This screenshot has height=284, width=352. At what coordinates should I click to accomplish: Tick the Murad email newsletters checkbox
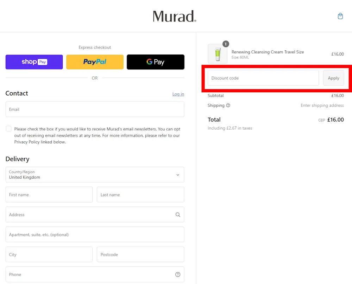pos(8,129)
